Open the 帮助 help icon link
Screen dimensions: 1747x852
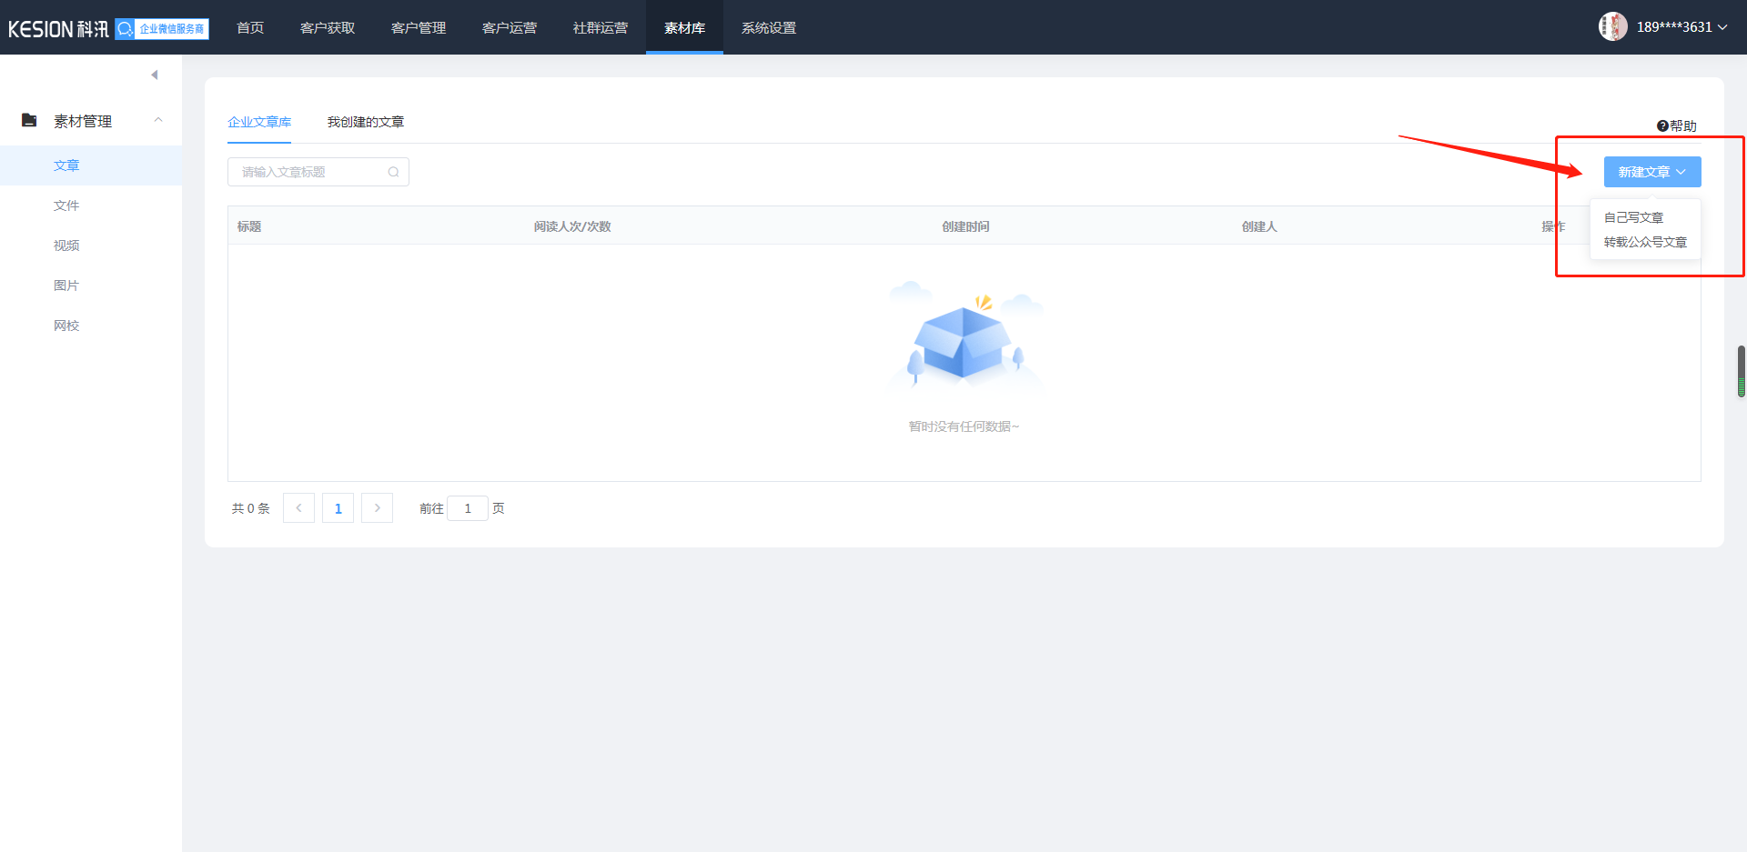click(1676, 126)
